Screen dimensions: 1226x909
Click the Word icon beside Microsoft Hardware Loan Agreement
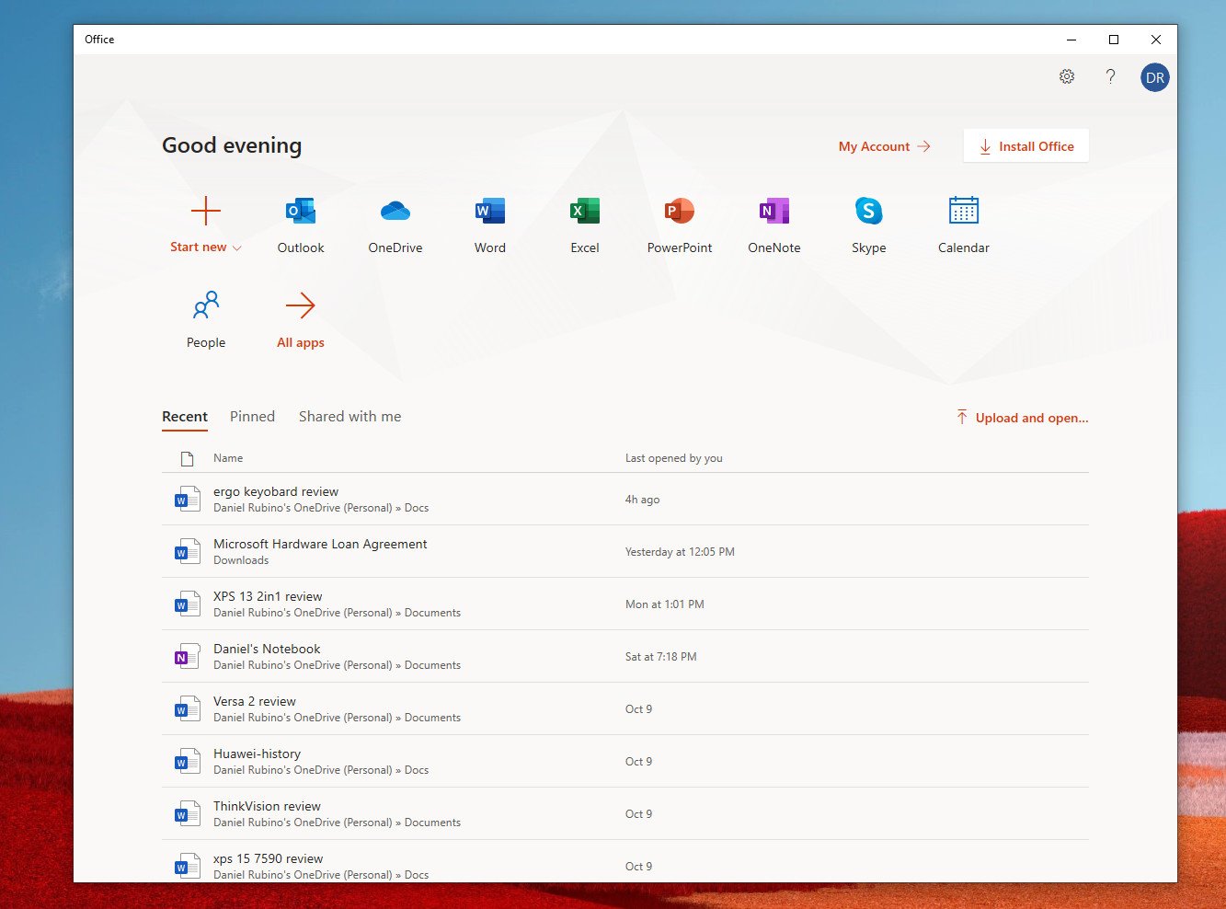(x=187, y=551)
